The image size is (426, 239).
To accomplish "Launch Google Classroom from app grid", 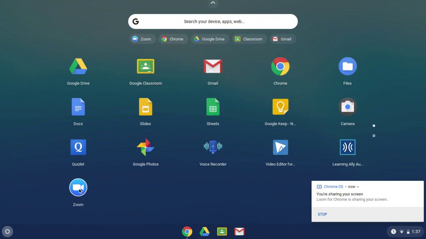I will point(145,67).
